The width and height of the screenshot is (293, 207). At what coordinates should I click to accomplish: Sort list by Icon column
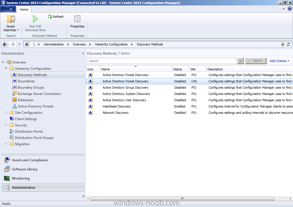[93, 69]
